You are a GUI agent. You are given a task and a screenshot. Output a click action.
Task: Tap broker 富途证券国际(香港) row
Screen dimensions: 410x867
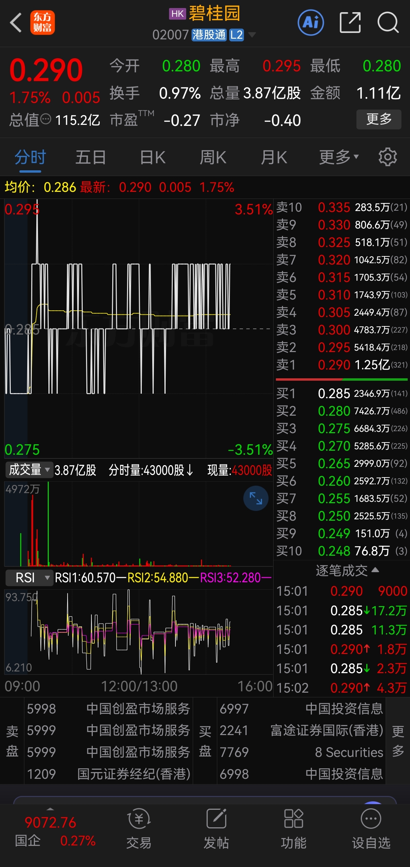pos(301,730)
